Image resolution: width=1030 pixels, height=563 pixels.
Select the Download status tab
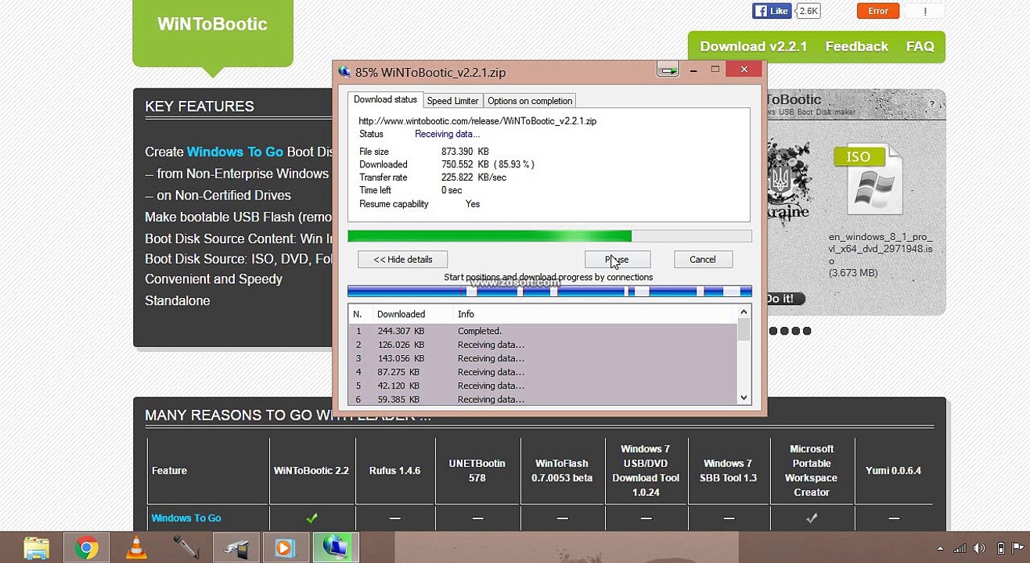tap(385, 100)
